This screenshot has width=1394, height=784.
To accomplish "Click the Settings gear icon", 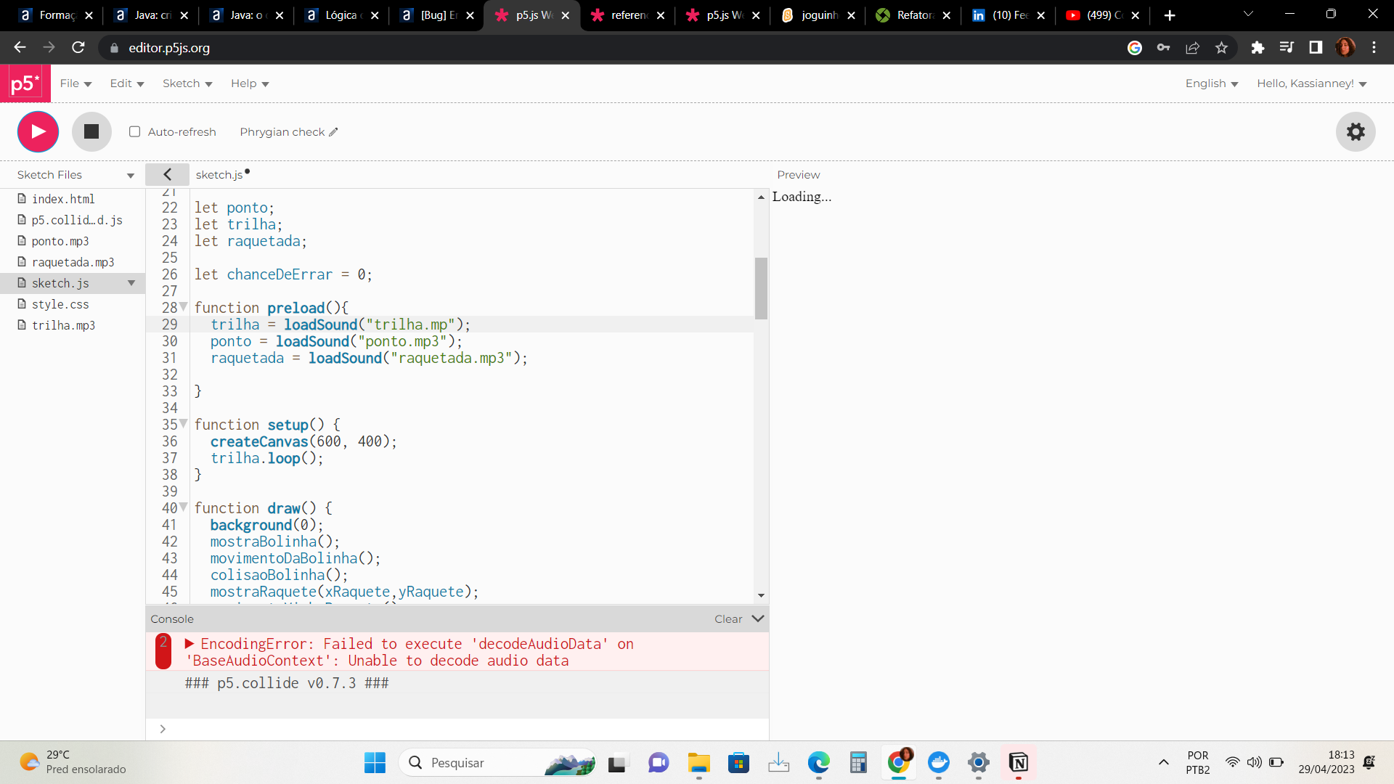I will click(1357, 132).
